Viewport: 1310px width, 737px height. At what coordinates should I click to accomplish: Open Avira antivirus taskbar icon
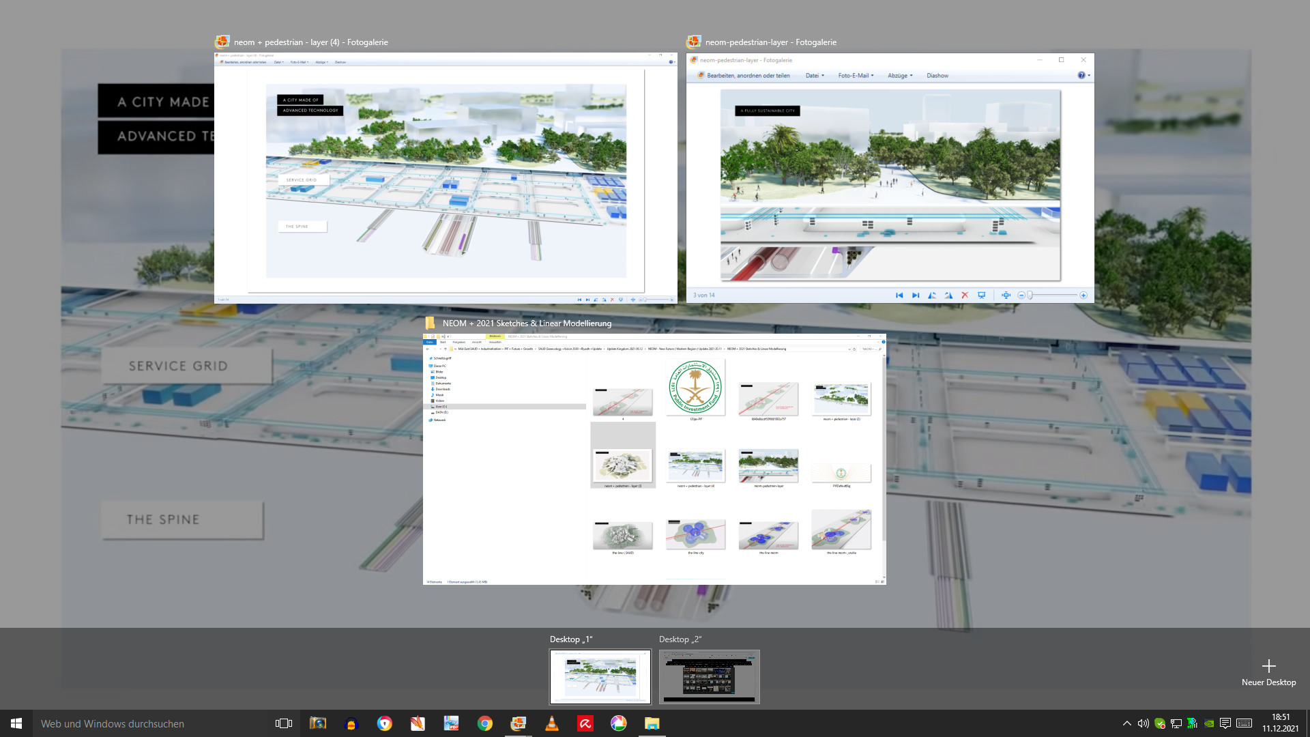(585, 723)
